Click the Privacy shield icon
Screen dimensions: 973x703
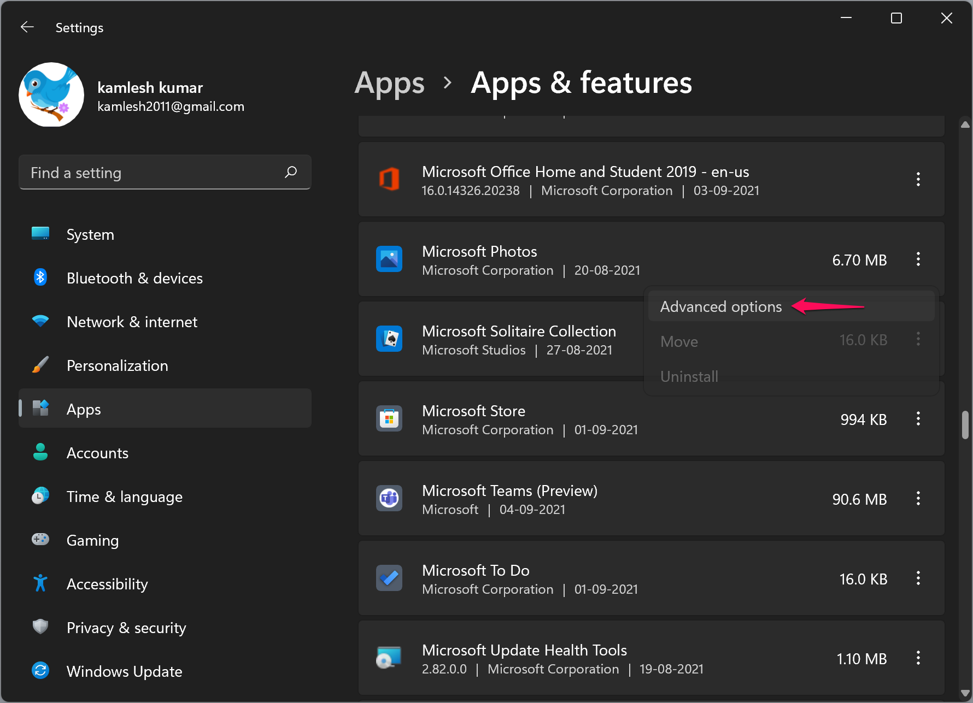point(40,627)
